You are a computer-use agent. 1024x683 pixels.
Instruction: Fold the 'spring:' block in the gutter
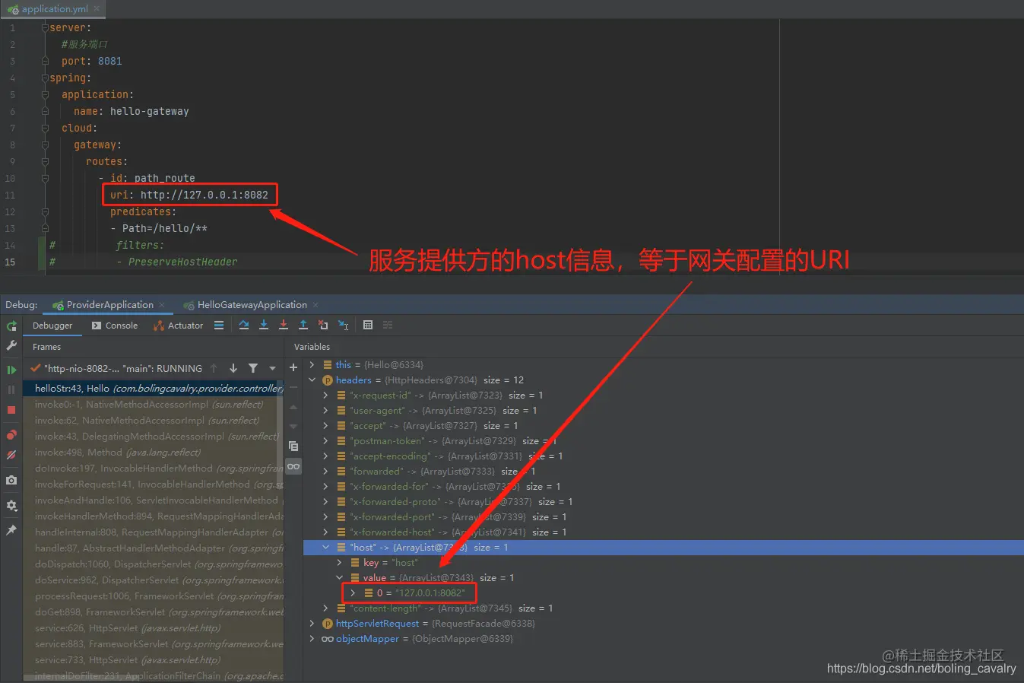pyautogui.click(x=45, y=78)
